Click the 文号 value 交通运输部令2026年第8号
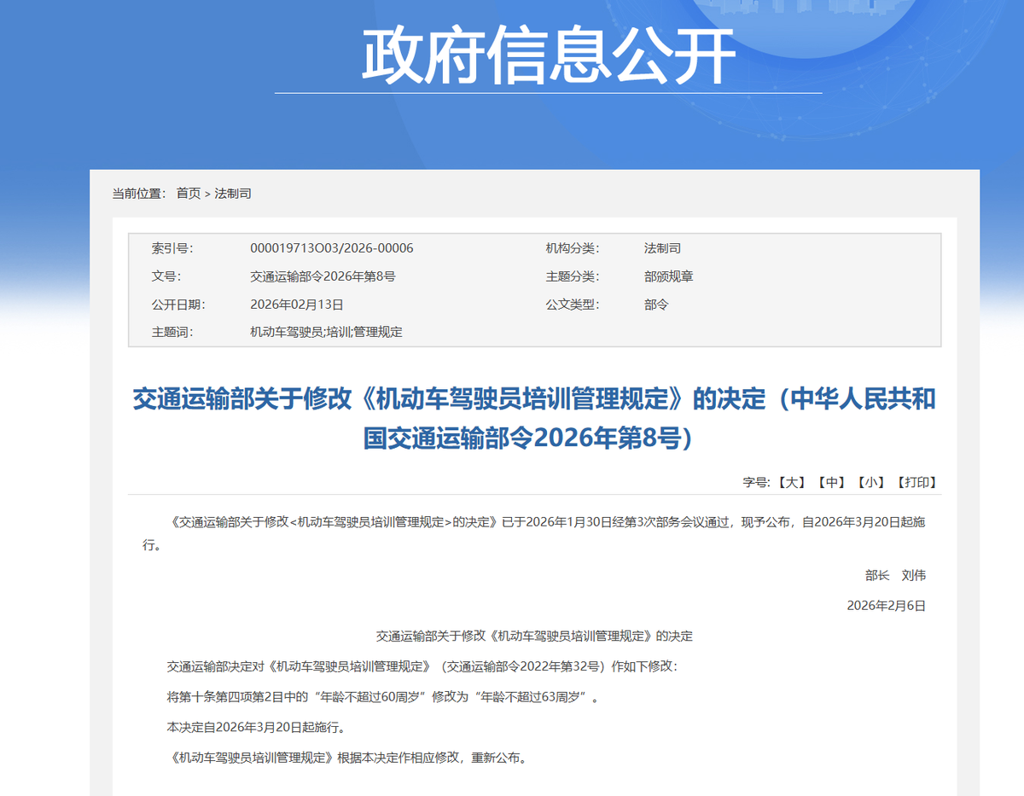 coord(323,276)
